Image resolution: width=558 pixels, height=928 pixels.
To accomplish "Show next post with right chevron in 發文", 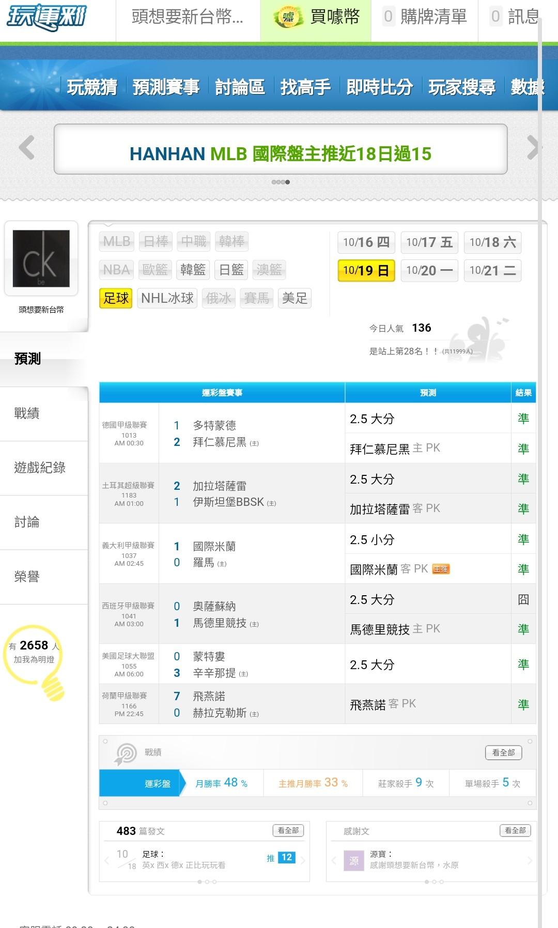I will pyautogui.click(x=303, y=860).
